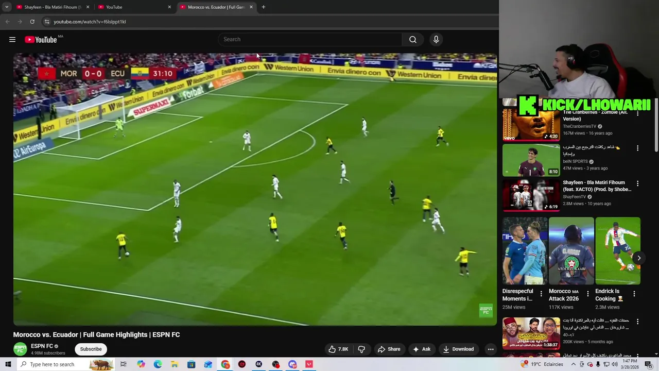The height and width of the screenshot is (371, 659).
Task: Open the Ask AI button
Action: 422,349
